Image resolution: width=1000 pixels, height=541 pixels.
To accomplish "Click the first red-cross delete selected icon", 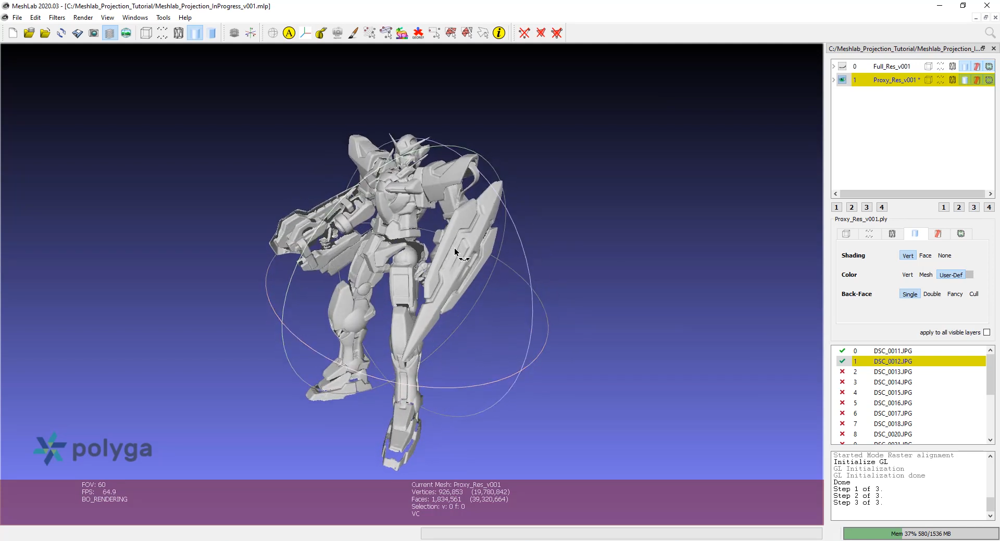I will pos(524,33).
